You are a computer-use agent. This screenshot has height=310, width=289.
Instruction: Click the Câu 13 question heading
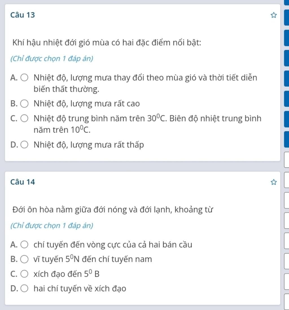(23, 15)
